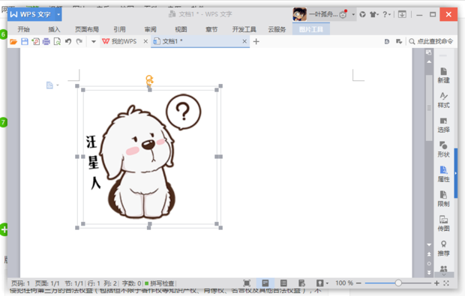Click the previous page double-arrow button
This screenshot has height=296, width=465.
[x=429, y=254]
